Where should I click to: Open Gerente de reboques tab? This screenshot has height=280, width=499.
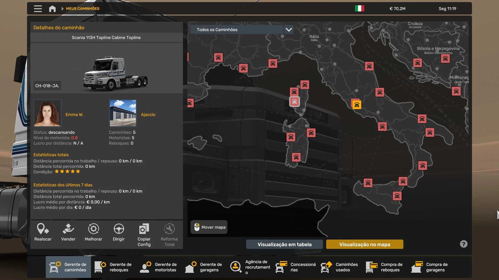[x=114, y=267]
